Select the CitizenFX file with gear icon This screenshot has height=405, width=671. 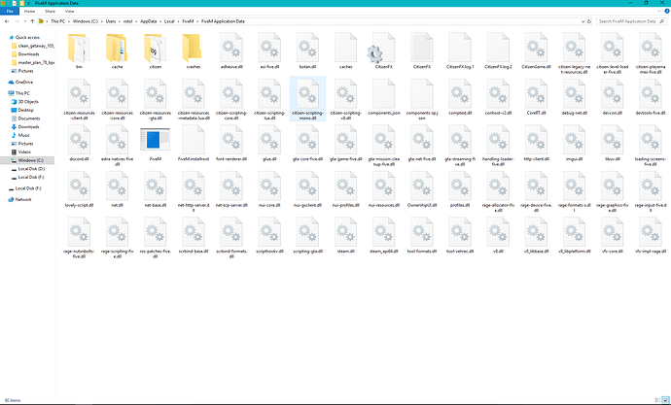coord(384,51)
